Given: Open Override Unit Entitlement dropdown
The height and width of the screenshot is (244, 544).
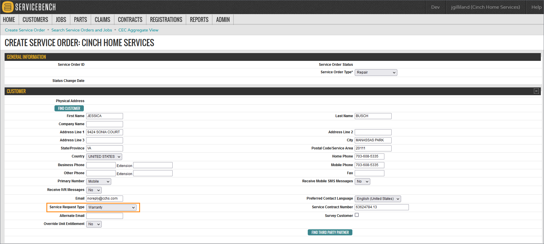Looking at the screenshot, I should click(x=94, y=224).
